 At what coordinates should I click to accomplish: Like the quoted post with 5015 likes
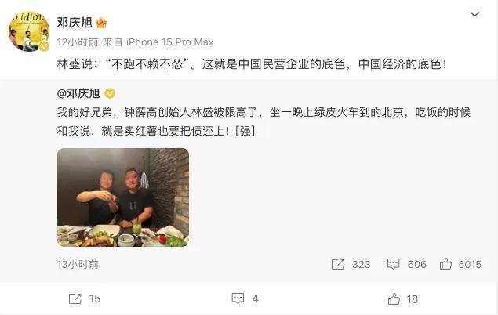coord(445,264)
